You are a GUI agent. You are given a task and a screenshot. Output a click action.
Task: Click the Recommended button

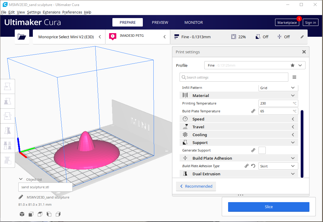(196, 186)
